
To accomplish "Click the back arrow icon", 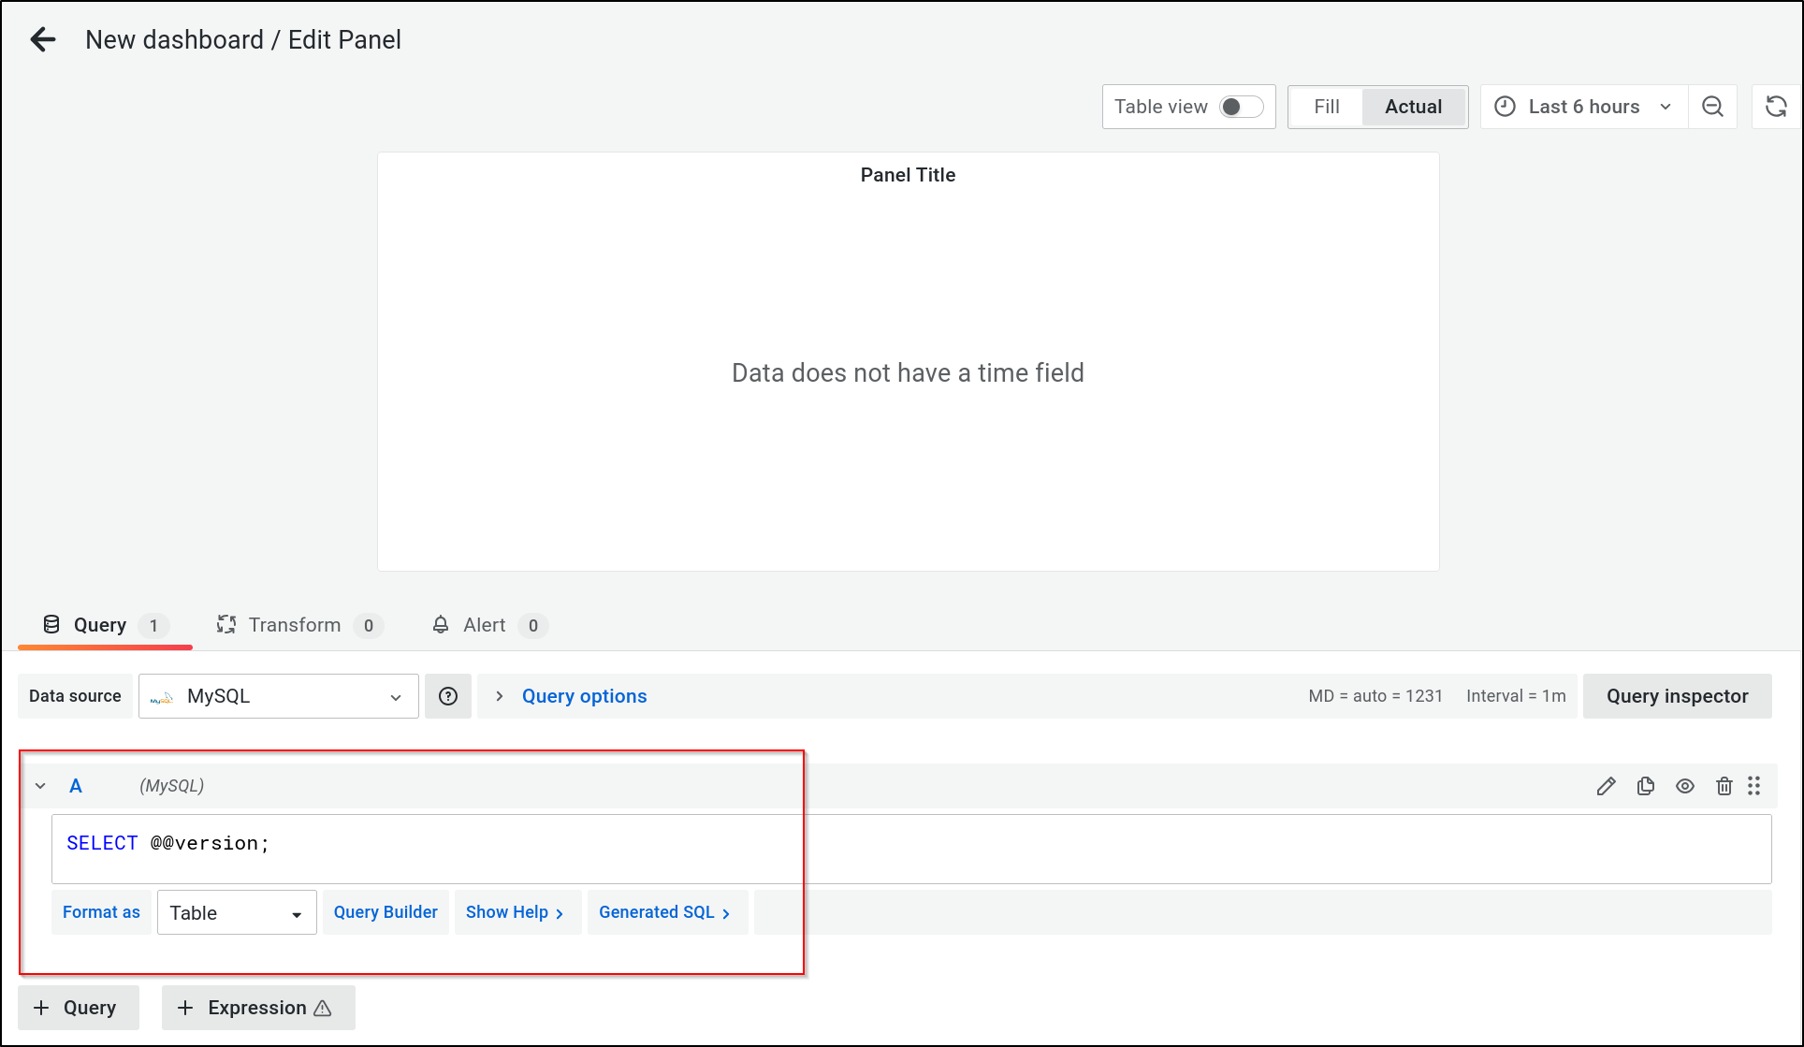I will pos(43,39).
